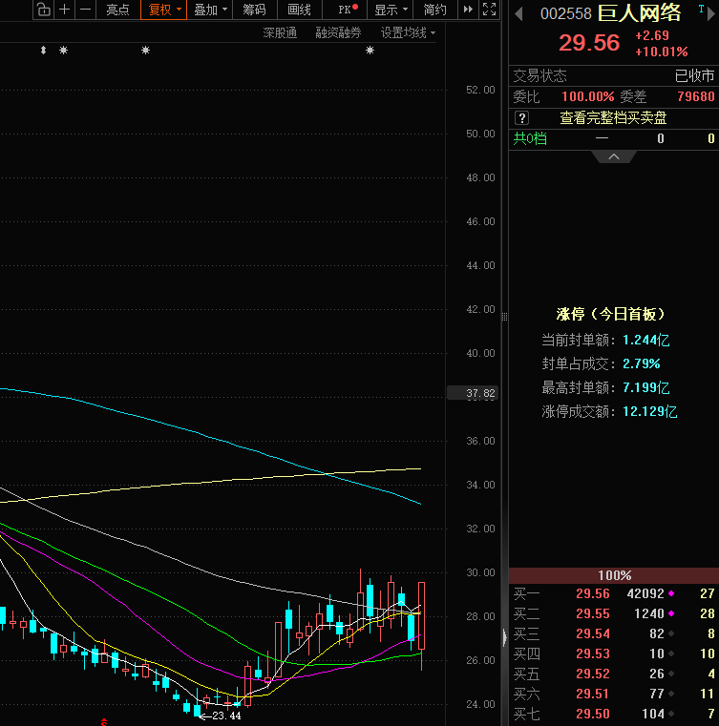Click the 37.82 price axis label
The width and height of the screenshot is (719, 726).
click(x=473, y=393)
